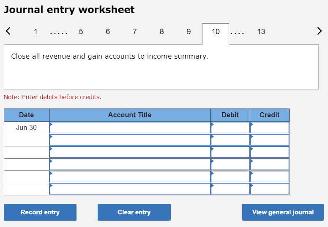Click the 'Close all revenue and gain accounts' instruction
Image resolution: width=328 pixels, height=227 pixels.
coord(109,57)
